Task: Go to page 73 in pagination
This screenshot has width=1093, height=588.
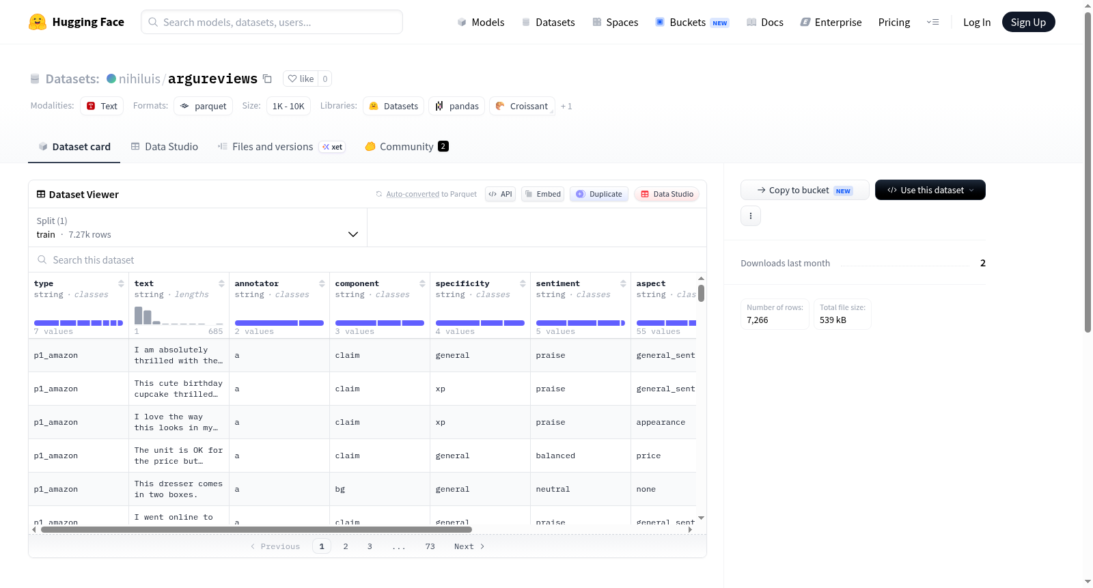Action: pos(430,546)
